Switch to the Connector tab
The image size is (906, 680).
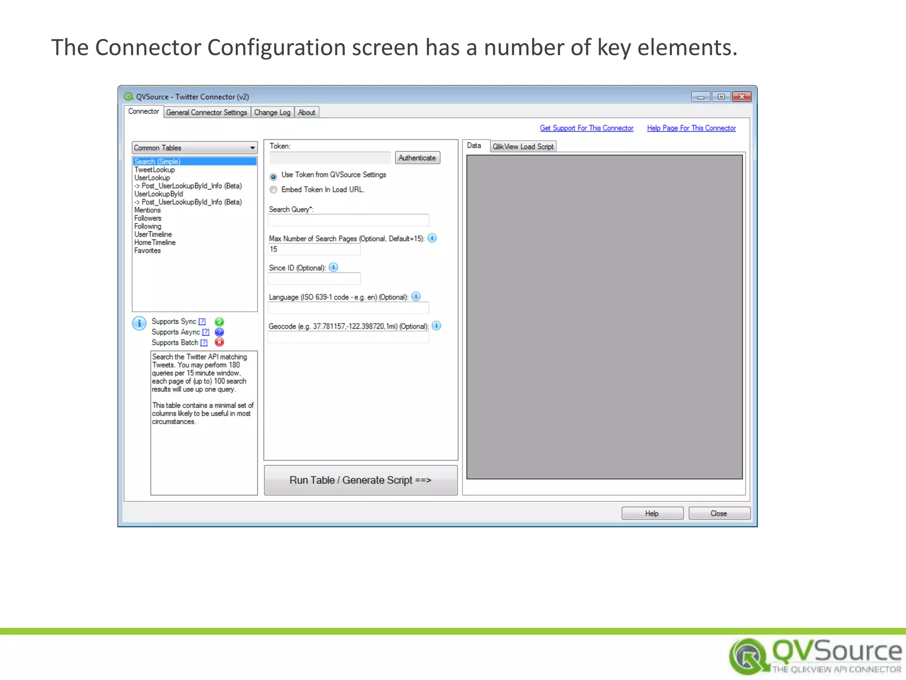[x=143, y=112]
